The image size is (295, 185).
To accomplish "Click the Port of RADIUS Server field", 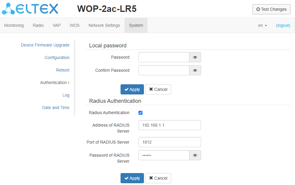I will coord(170,142).
